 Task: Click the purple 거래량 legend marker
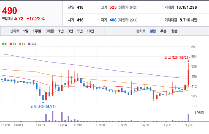(196, 113)
